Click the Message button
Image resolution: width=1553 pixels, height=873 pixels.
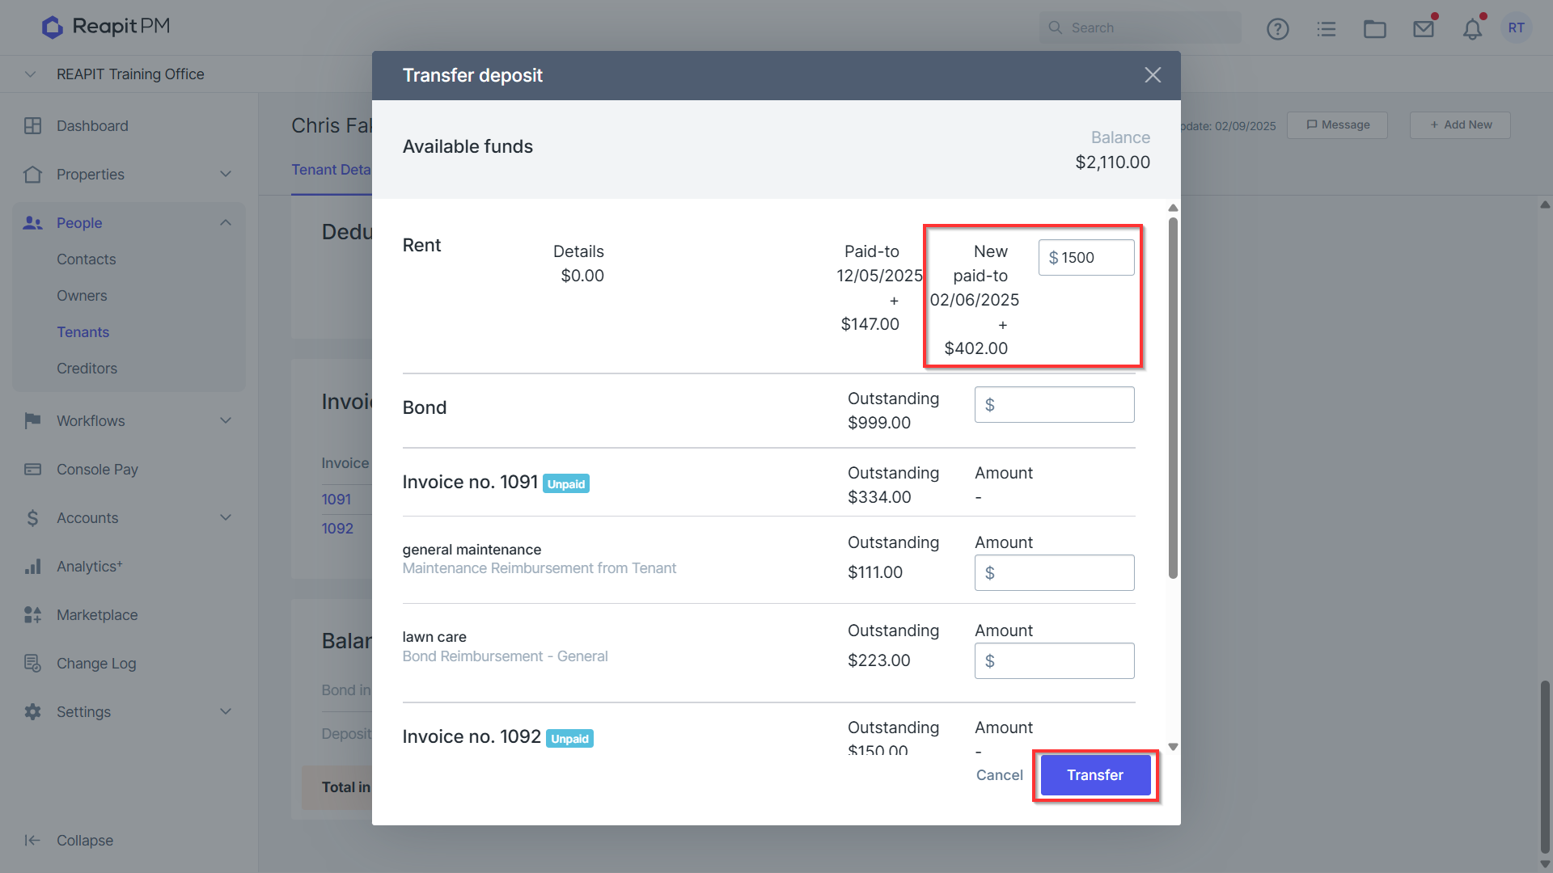click(x=1338, y=125)
